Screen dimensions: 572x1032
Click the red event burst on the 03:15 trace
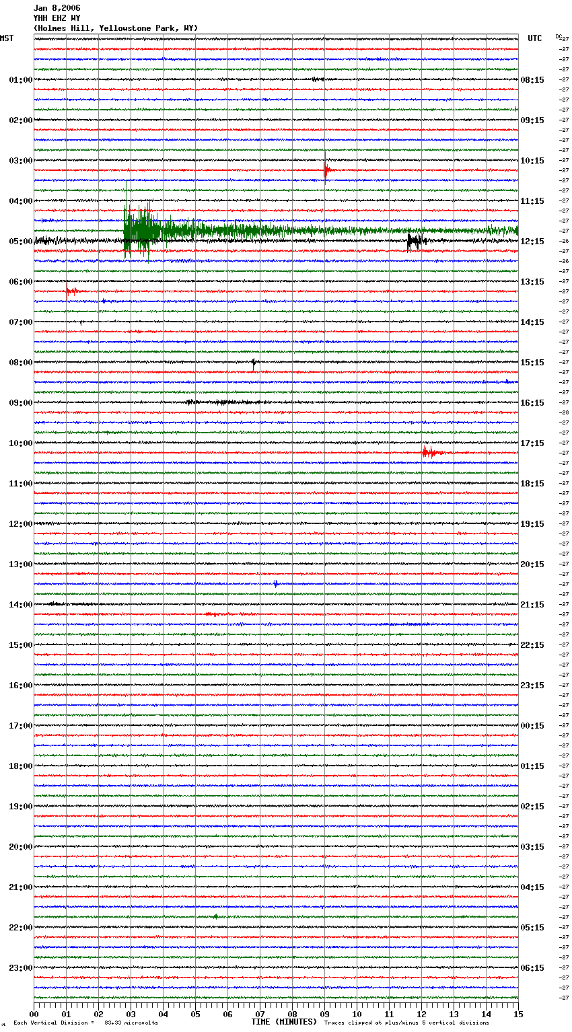click(326, 170)
